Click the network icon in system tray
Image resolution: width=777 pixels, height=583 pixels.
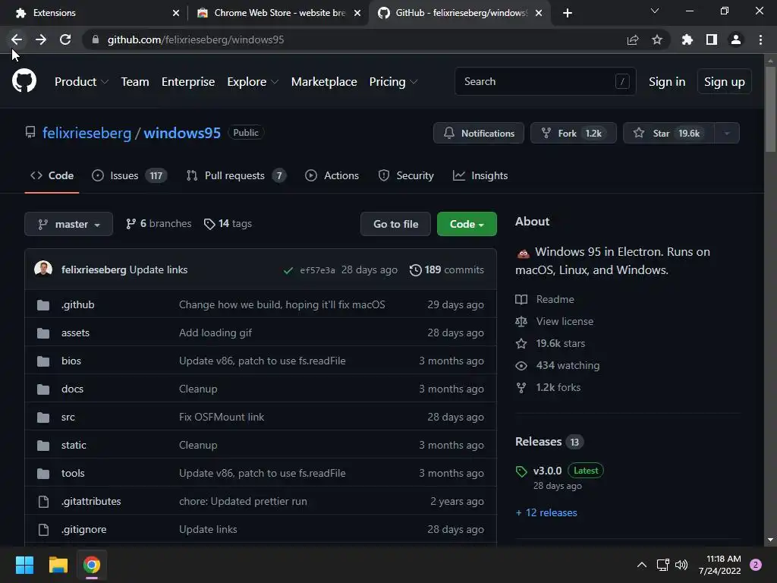[663, 565]
